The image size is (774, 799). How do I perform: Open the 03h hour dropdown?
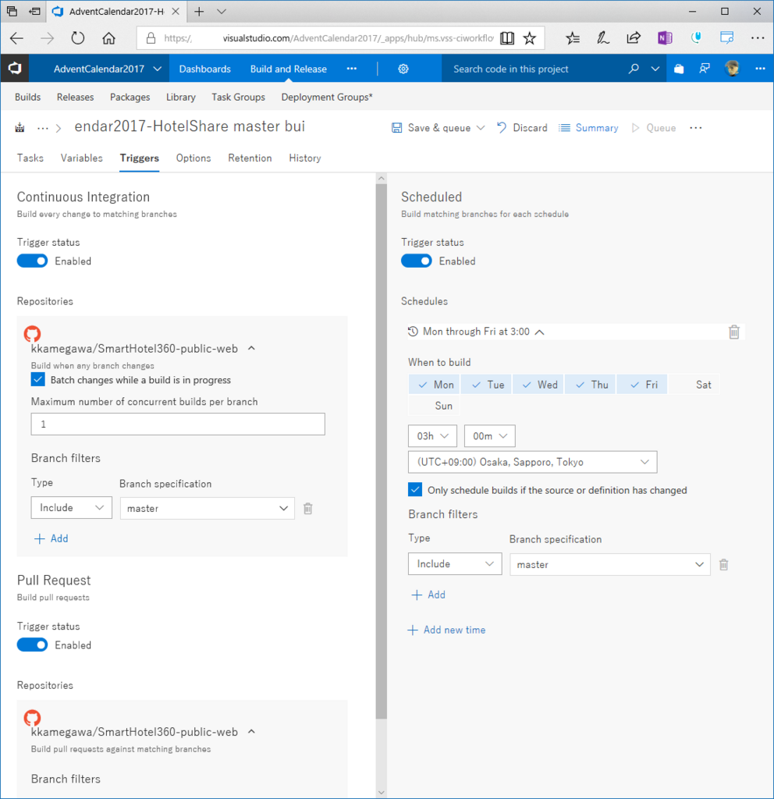[432, 435]
